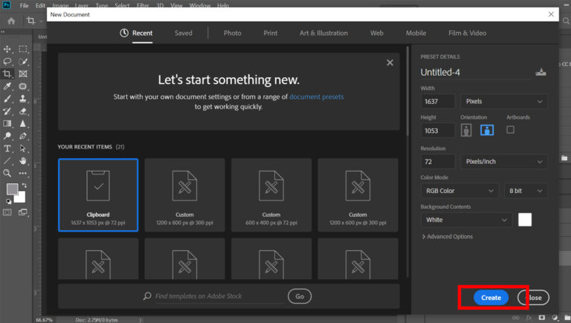Switch to the Web tab

(x=376, y=33)
